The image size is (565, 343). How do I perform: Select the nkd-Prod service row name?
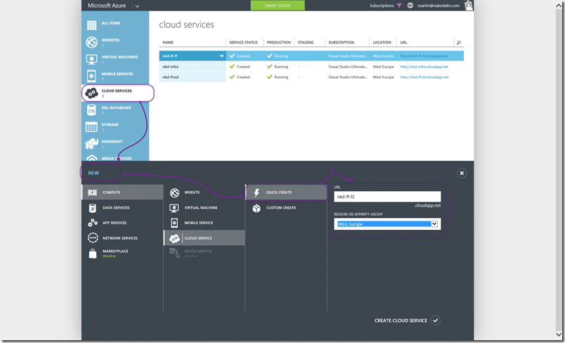point(171,77)
